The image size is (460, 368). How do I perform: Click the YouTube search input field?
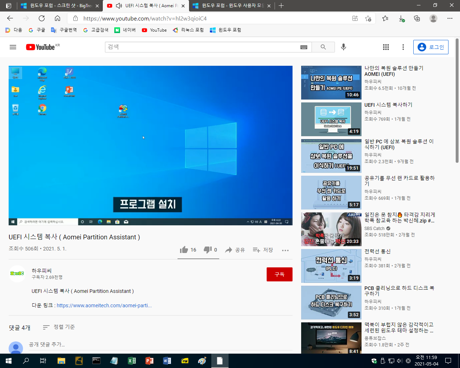(x=203, y=47)
